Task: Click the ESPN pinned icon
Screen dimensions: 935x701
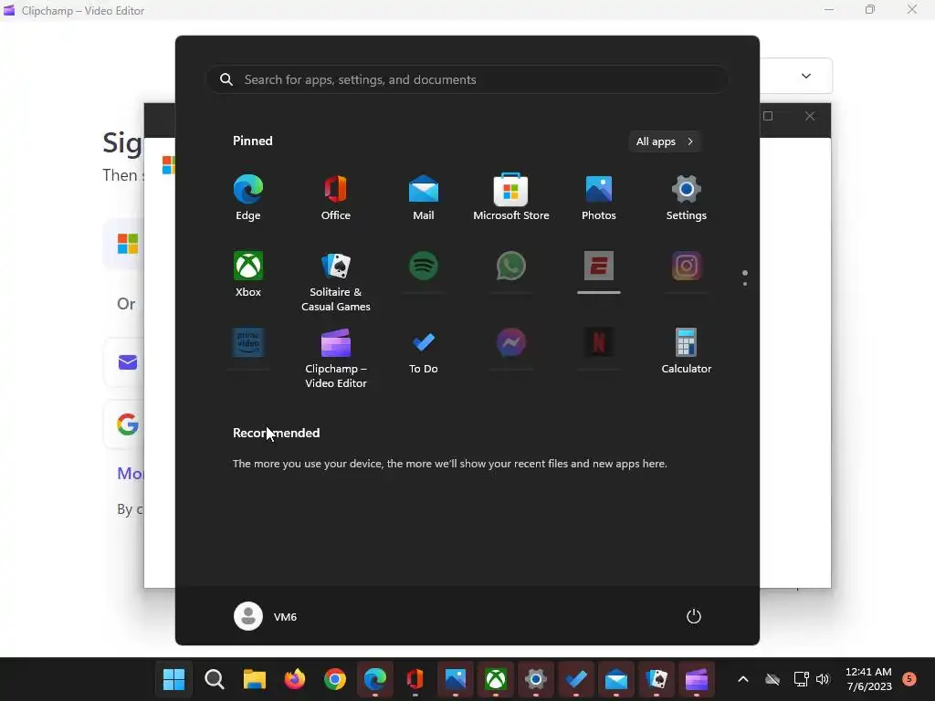Action: point(599,266)
